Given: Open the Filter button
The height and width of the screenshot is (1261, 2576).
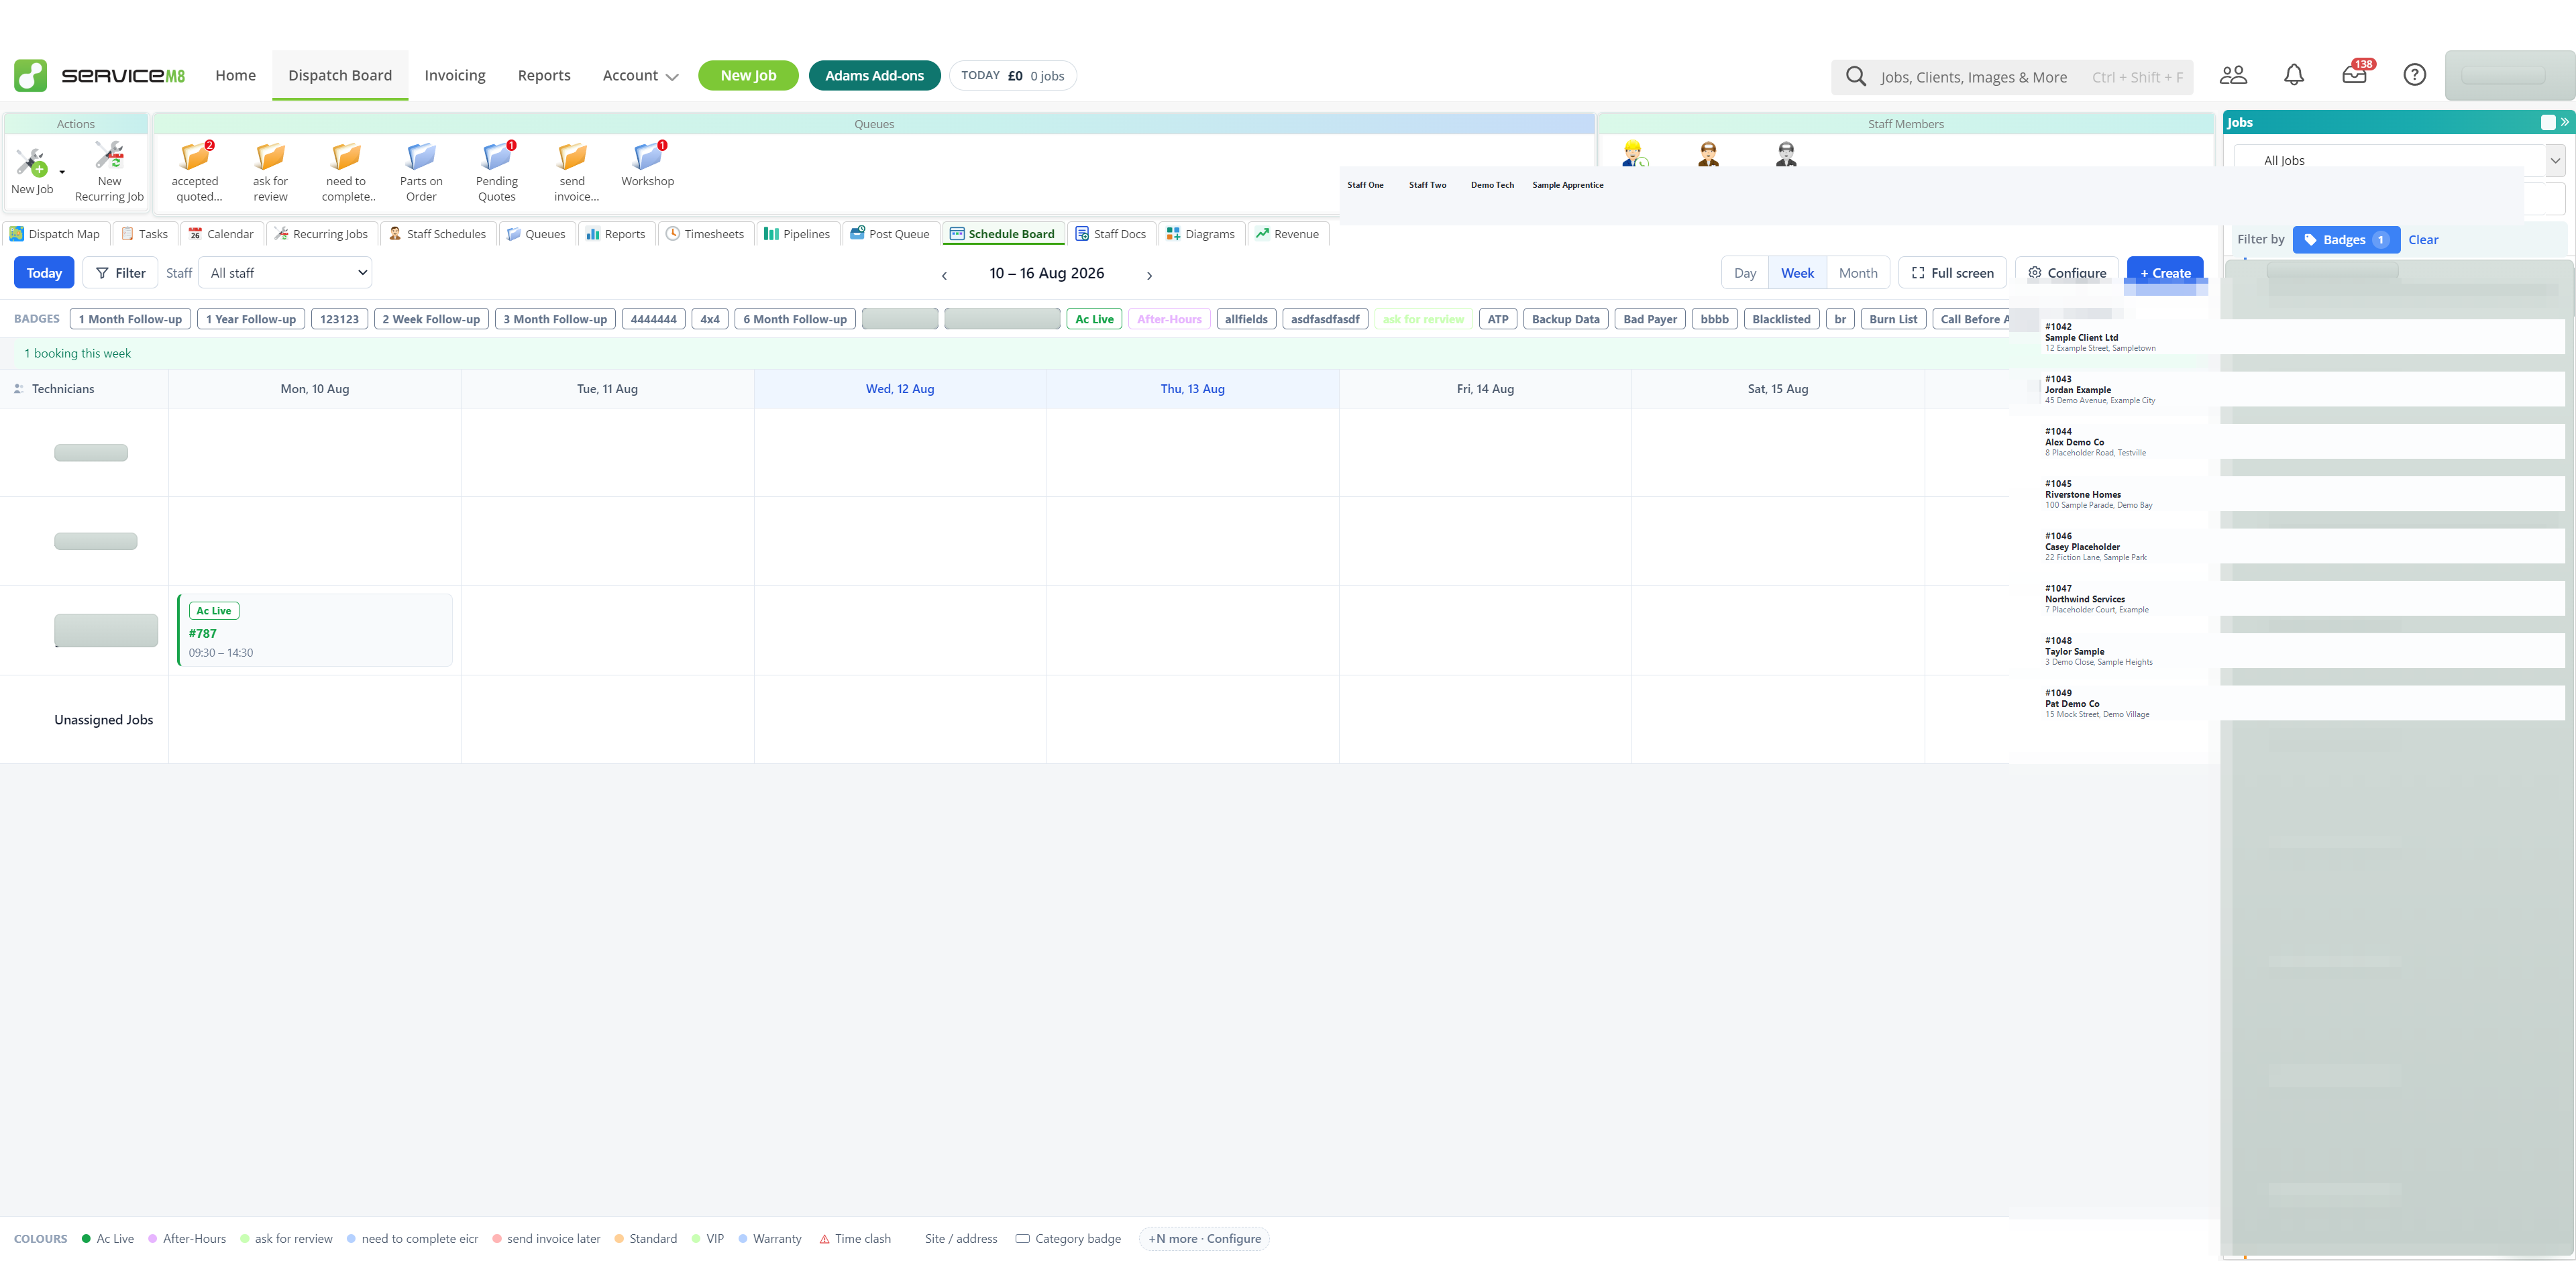Looking at the screenshot, I should pos(121,273).
